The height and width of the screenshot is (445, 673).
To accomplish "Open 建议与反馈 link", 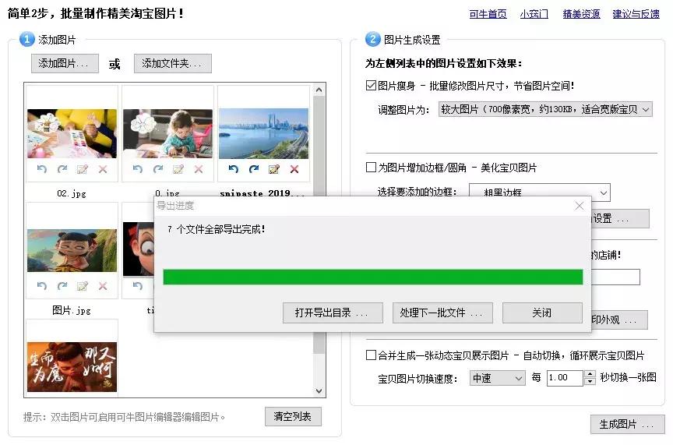I will point(636,14).
